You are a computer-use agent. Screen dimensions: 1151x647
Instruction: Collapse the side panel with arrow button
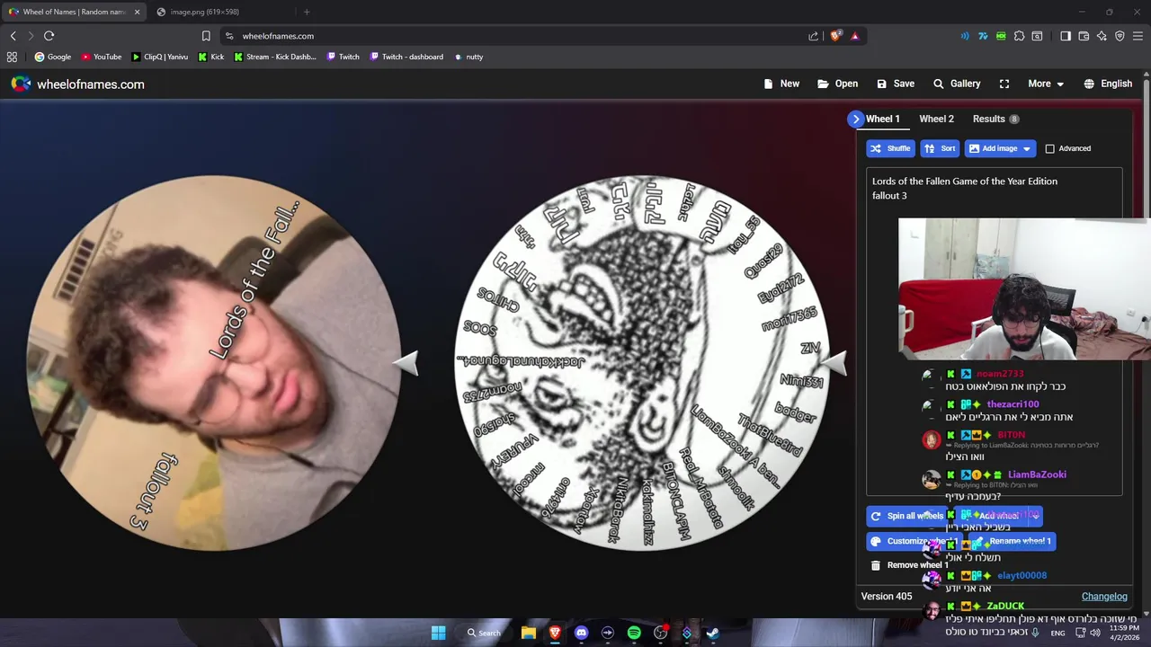[855, 119]
